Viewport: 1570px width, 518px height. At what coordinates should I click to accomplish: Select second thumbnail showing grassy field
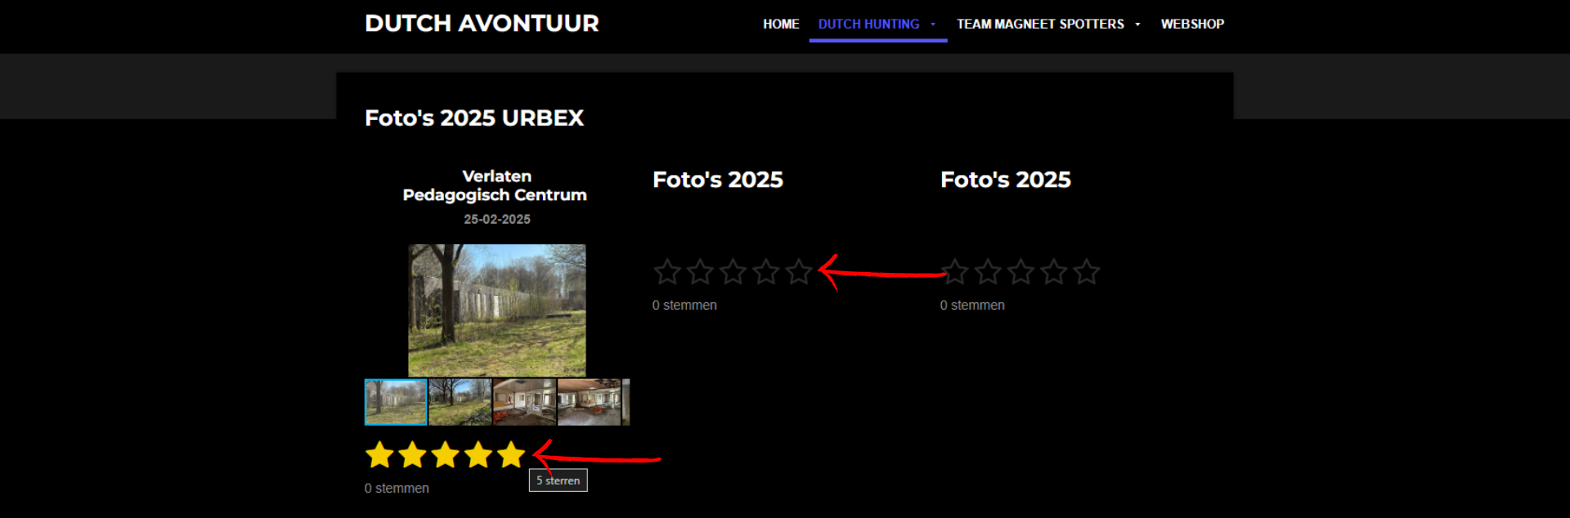[x=460, y=402]
